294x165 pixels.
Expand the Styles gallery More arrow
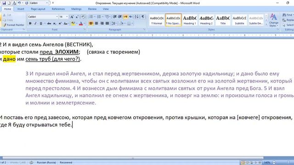click(266, 24)
